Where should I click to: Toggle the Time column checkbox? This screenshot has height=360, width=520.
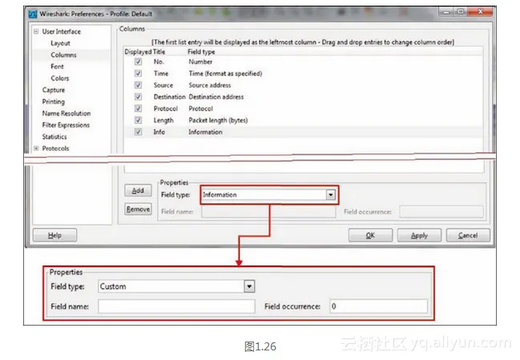[138, 73]
